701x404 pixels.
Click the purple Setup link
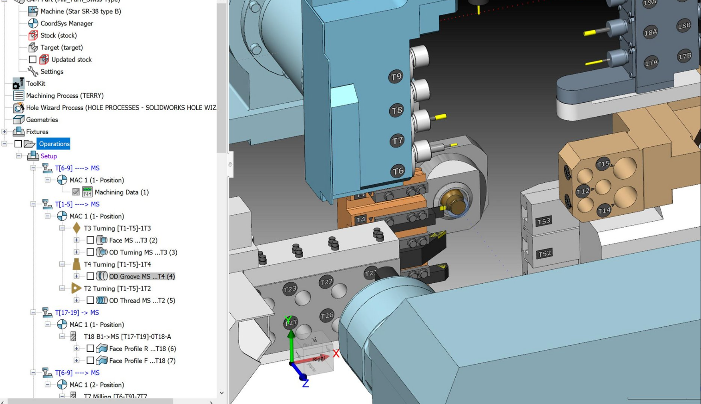coord(48,156)
